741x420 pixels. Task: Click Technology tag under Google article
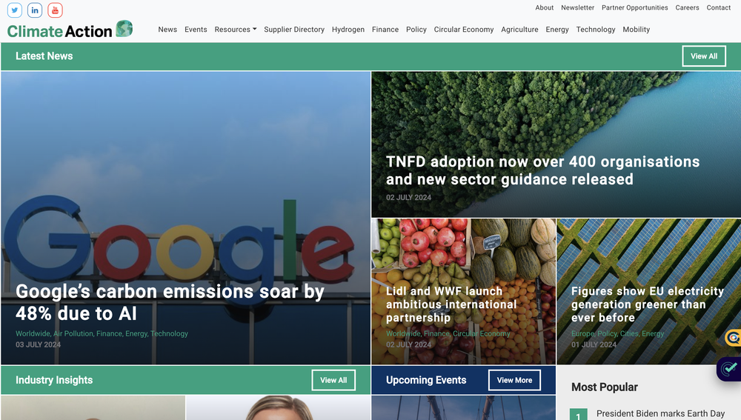[x=169, y=333]
